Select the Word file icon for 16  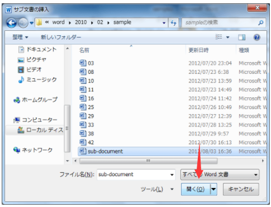pyautogui.click(x=83, y=98)
